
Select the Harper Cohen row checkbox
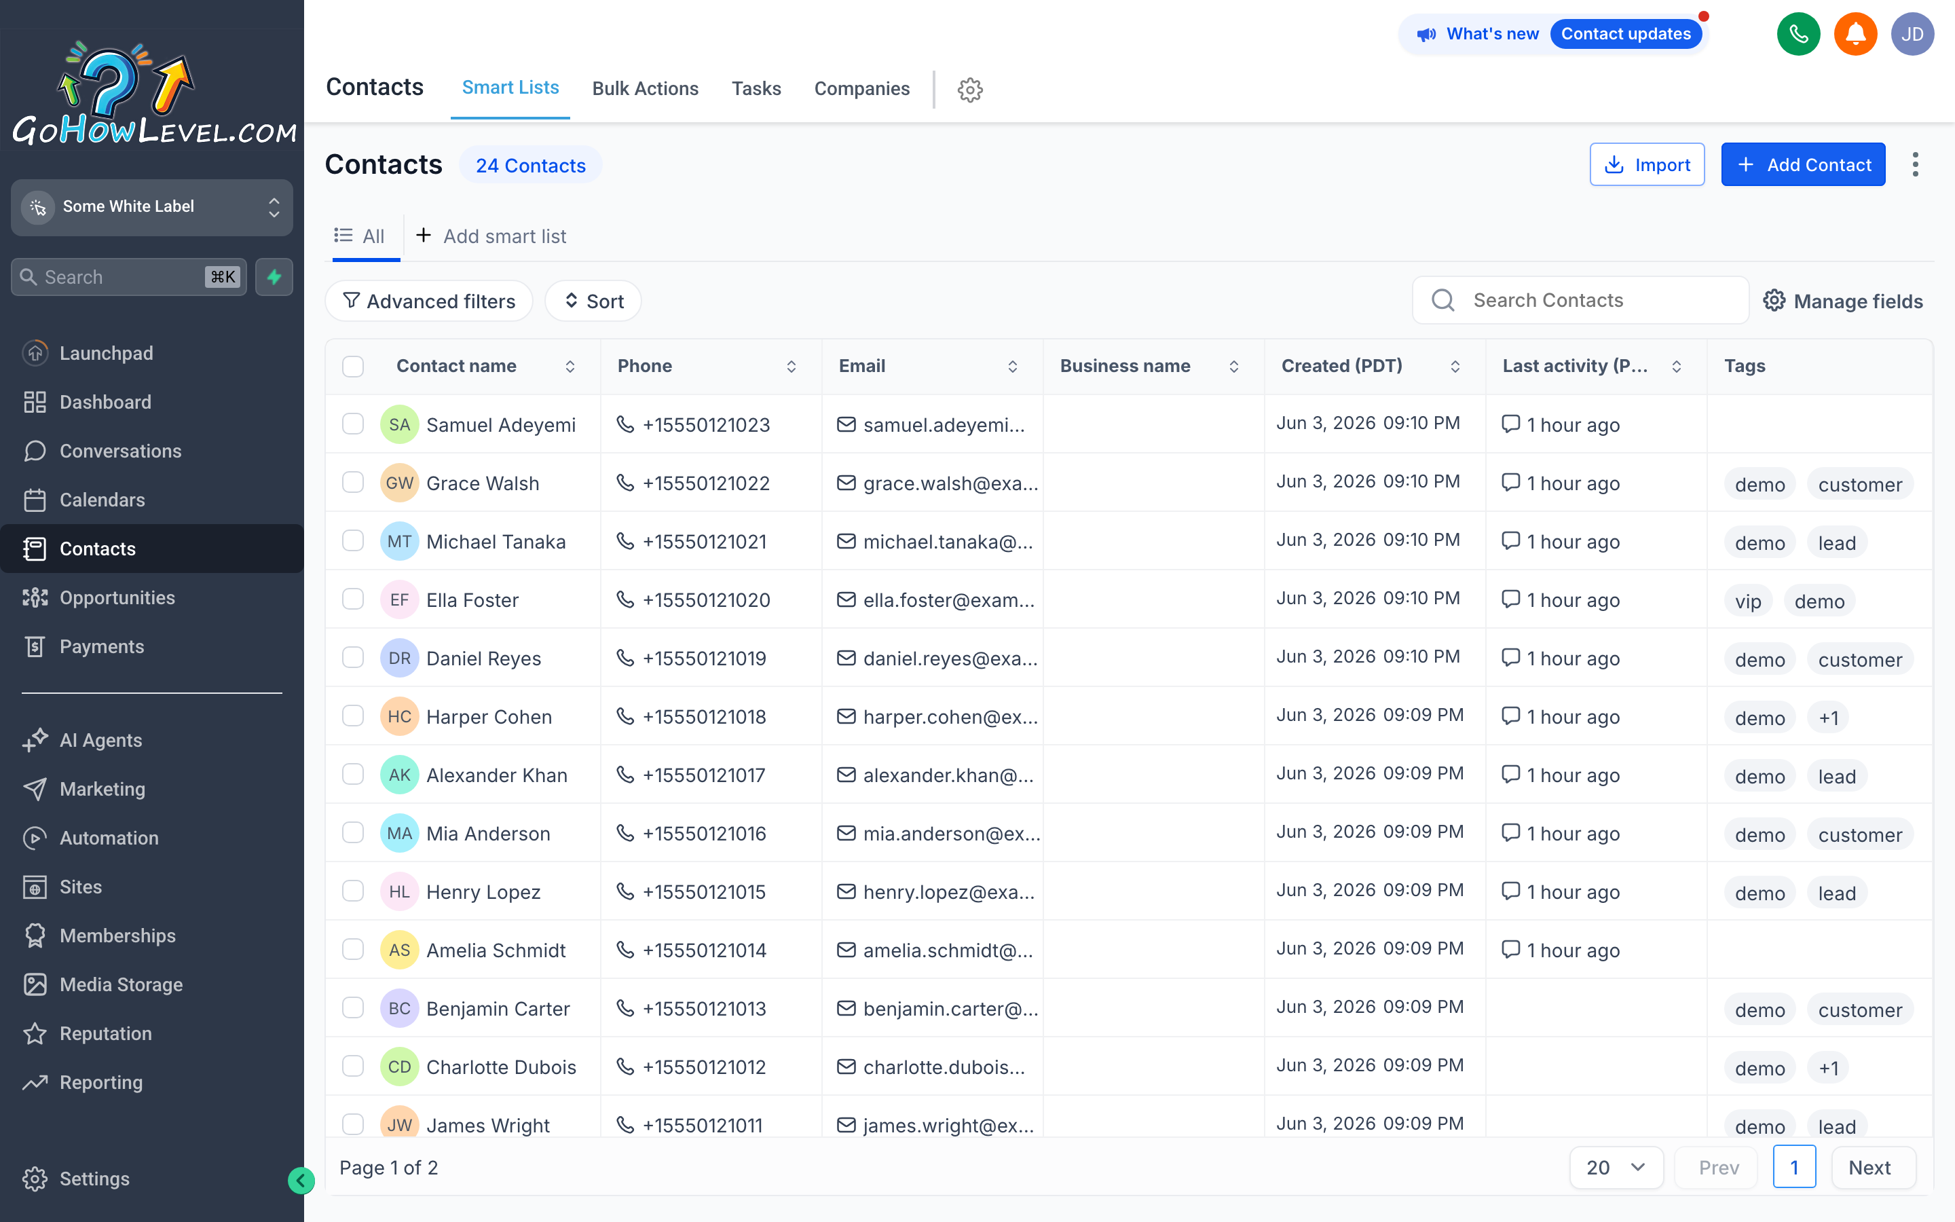tap(353, 716)
